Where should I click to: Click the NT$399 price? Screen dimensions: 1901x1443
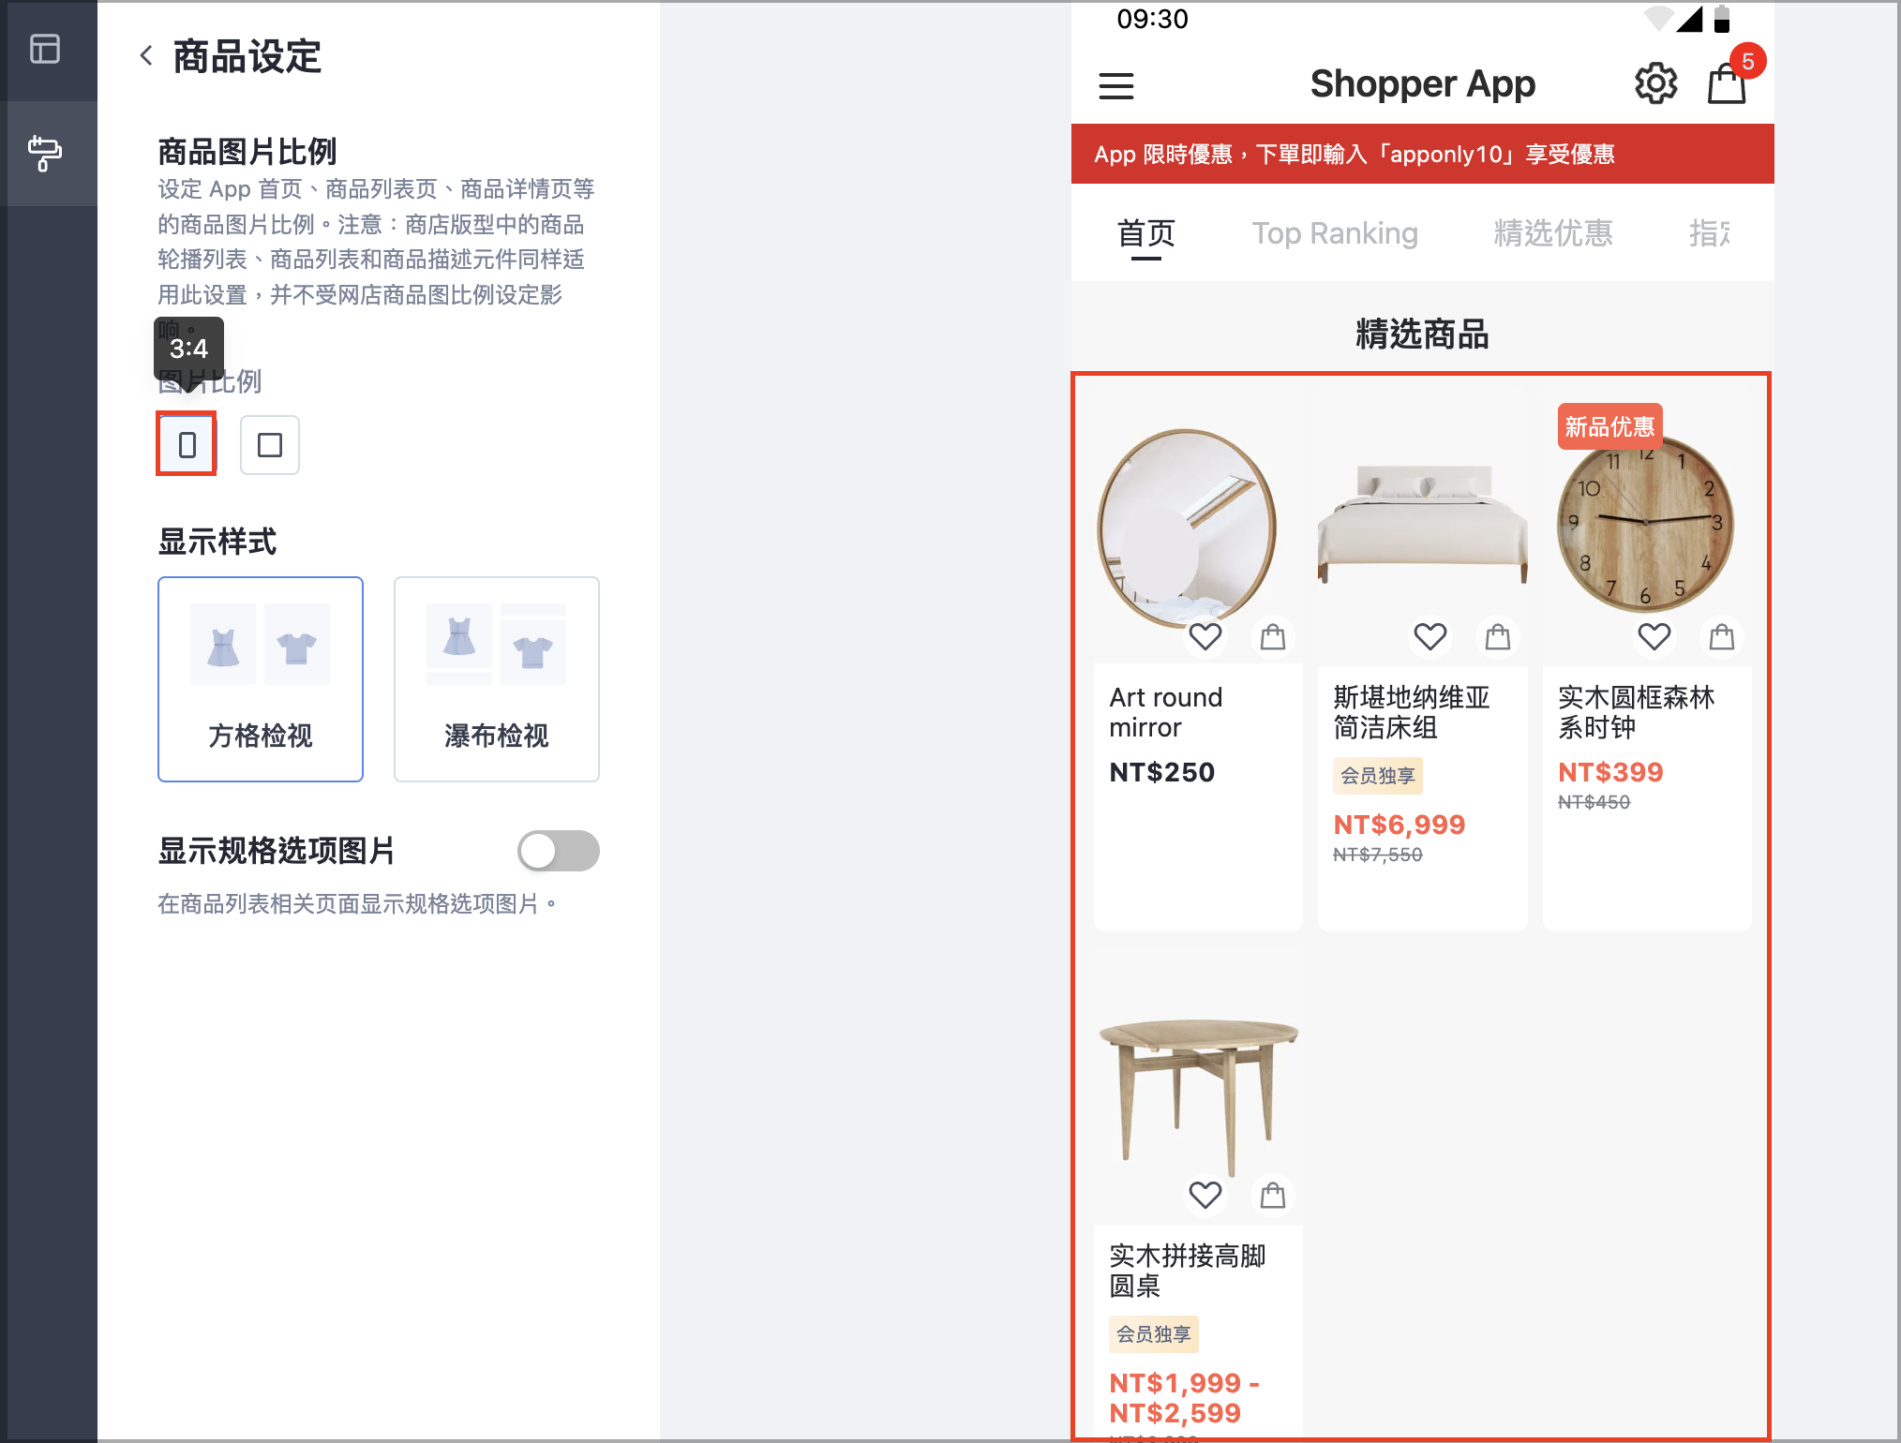(x=1610, y=772)
